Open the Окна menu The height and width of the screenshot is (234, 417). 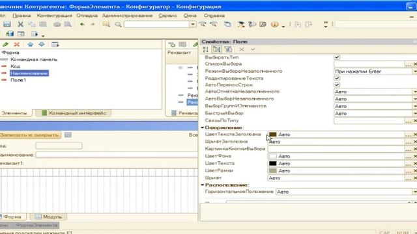coord(190,16)
